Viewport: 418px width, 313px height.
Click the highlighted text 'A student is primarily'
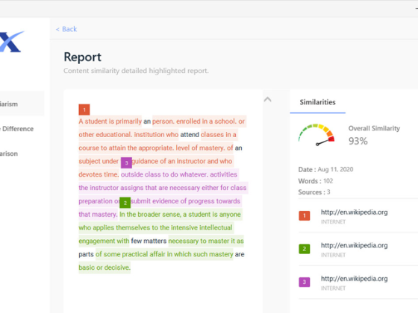pyautogui.click(x=110, y=121)
